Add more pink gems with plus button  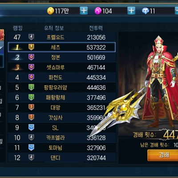131,11
